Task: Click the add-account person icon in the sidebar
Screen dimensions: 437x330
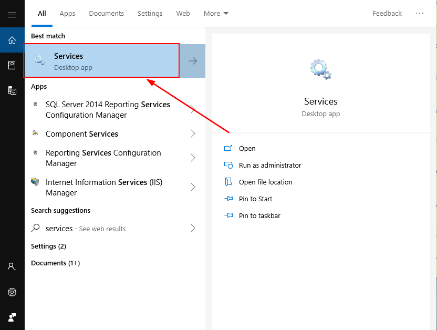Action: pos(12,267)
